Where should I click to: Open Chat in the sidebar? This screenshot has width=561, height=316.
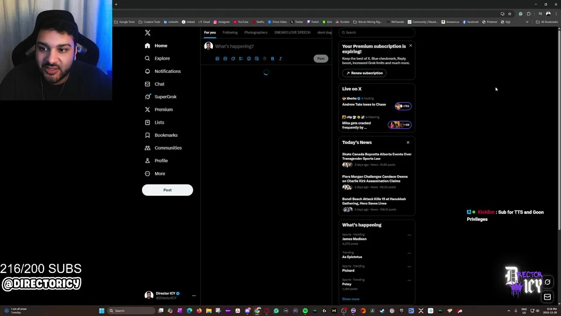155,84
